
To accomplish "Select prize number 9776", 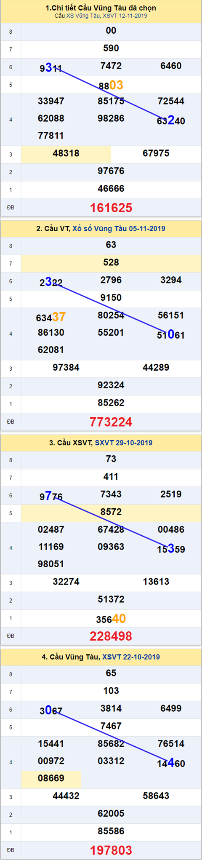I will coord(51,496).
